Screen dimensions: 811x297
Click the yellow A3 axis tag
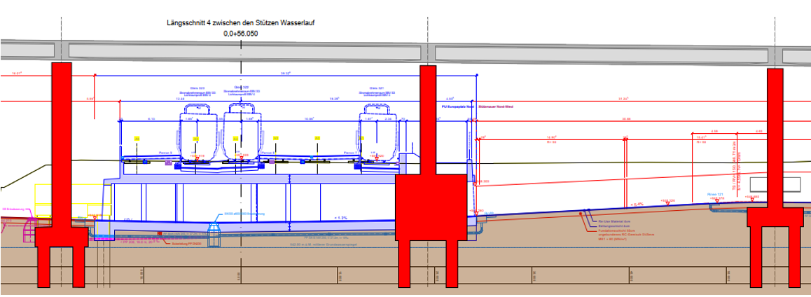(x=276, y=139)
